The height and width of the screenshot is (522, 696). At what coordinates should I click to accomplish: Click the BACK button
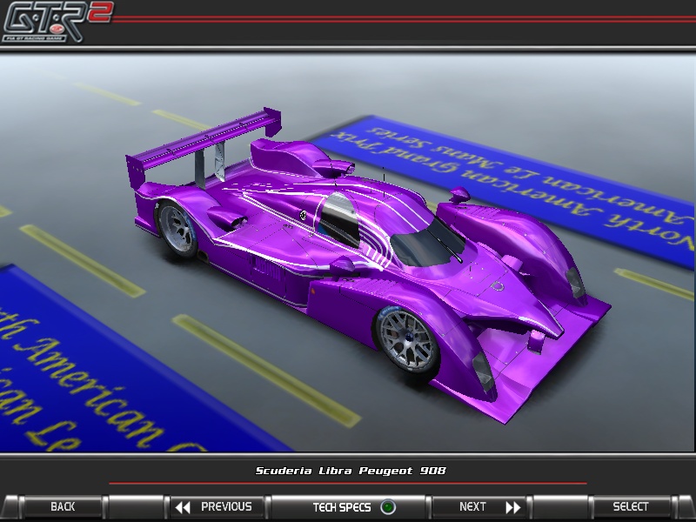pyautogui.click(x=63, y=506)
